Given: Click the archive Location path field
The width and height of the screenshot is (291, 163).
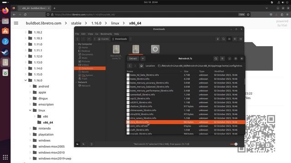Looking at the screenshot, I should tap(200, 66).
